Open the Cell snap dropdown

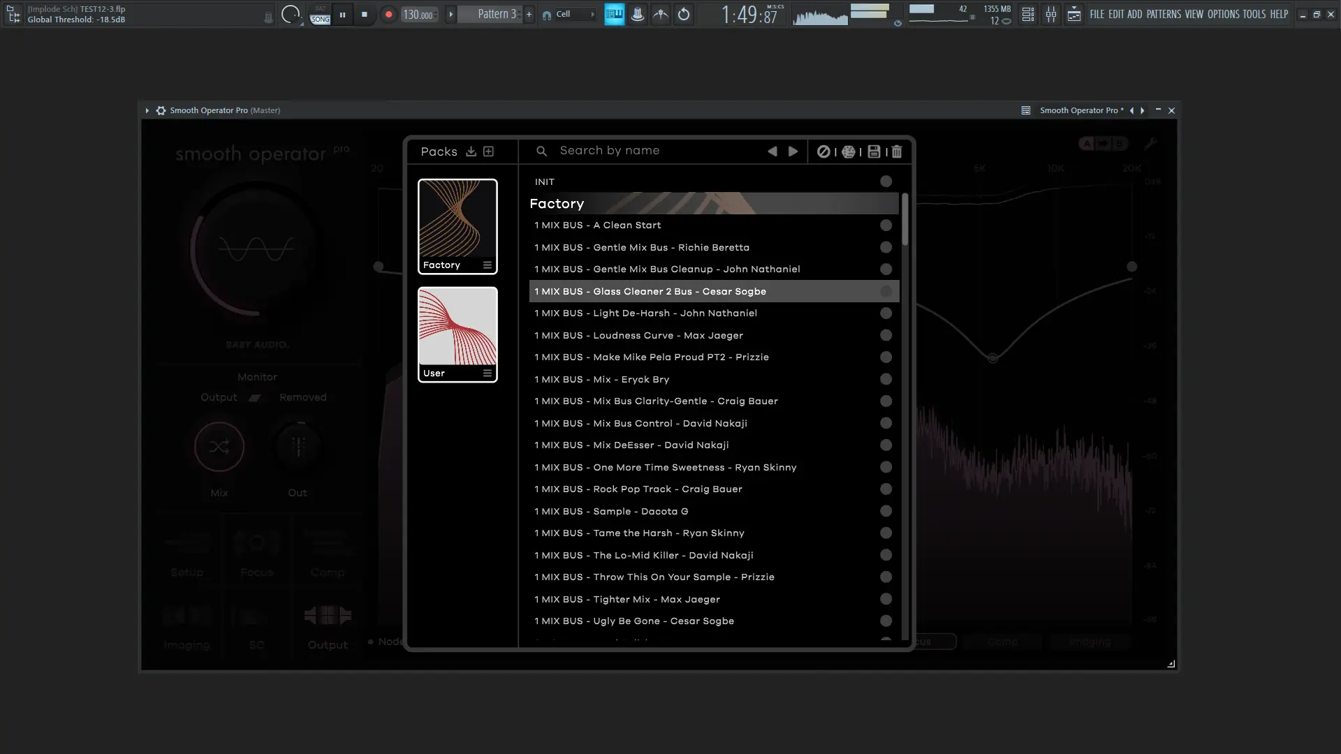click(x=574, y=15)
